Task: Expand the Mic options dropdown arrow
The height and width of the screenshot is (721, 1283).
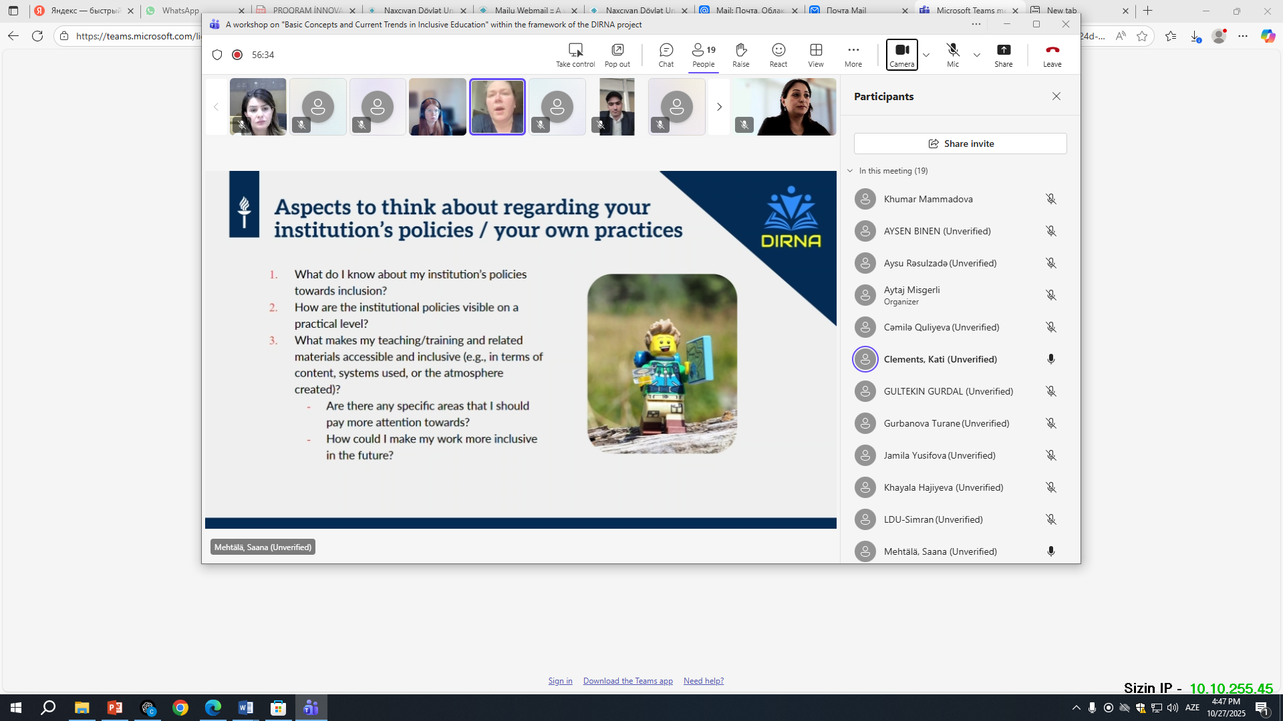Action: (x=977, y=55)
